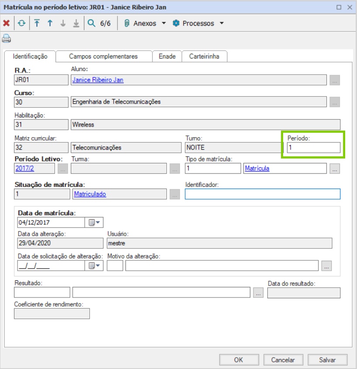Viewport: 357px width, 369px height.
Task: Click the Período input field
Action: tap(313, 148)
